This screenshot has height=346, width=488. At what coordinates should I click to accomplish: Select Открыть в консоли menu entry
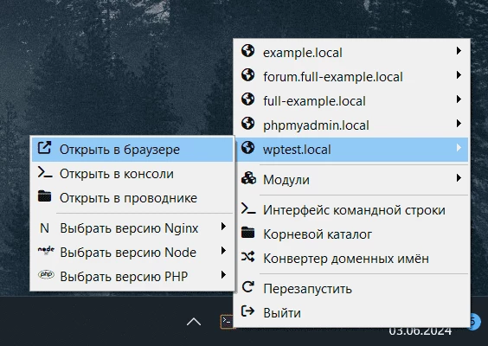coord(132,174)
